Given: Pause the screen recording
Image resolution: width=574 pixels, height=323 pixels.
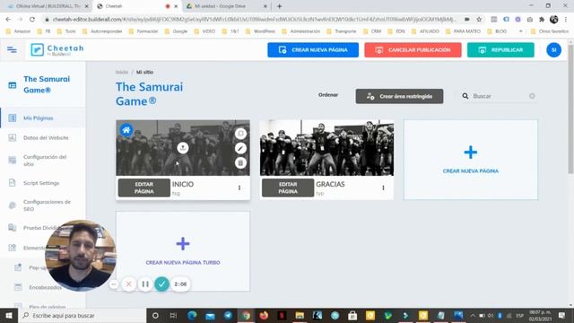Looking at the screenshot, I should (x=145, y=284).
